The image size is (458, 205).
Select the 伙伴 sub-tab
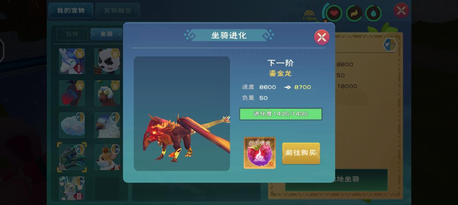(72, 34)
